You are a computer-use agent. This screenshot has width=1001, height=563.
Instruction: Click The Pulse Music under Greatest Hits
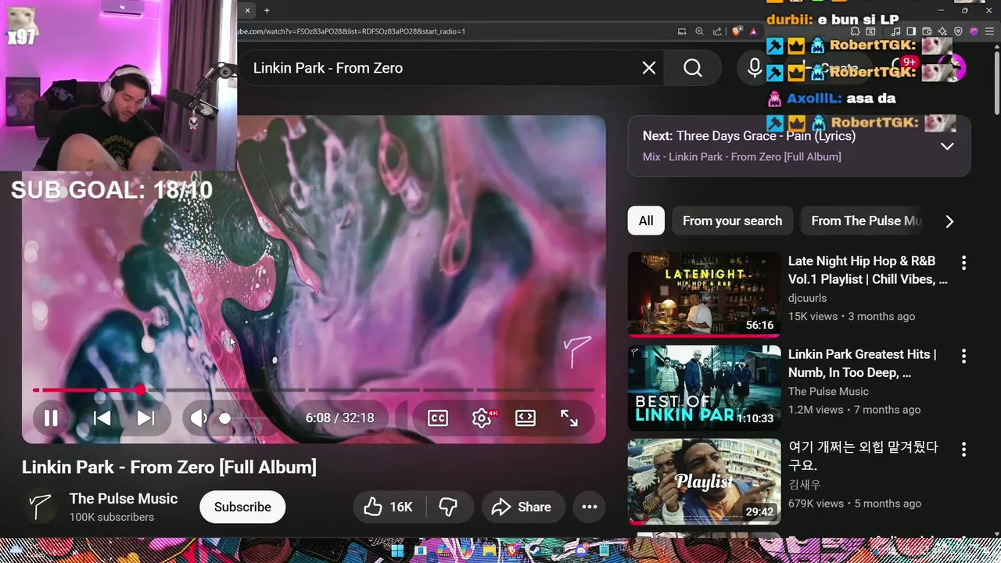click(x=828, y=391)
